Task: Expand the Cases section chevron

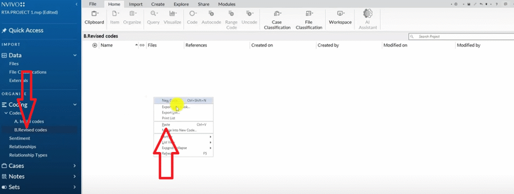Action: 75,166
